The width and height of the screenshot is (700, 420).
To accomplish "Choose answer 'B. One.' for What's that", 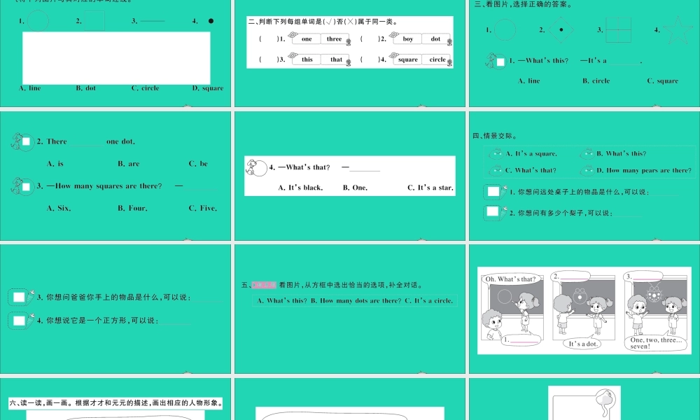I will 356,188.
